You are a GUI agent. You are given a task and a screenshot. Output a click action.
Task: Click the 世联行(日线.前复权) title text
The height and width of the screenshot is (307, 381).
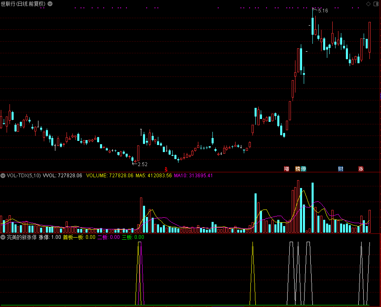point(23,4)
